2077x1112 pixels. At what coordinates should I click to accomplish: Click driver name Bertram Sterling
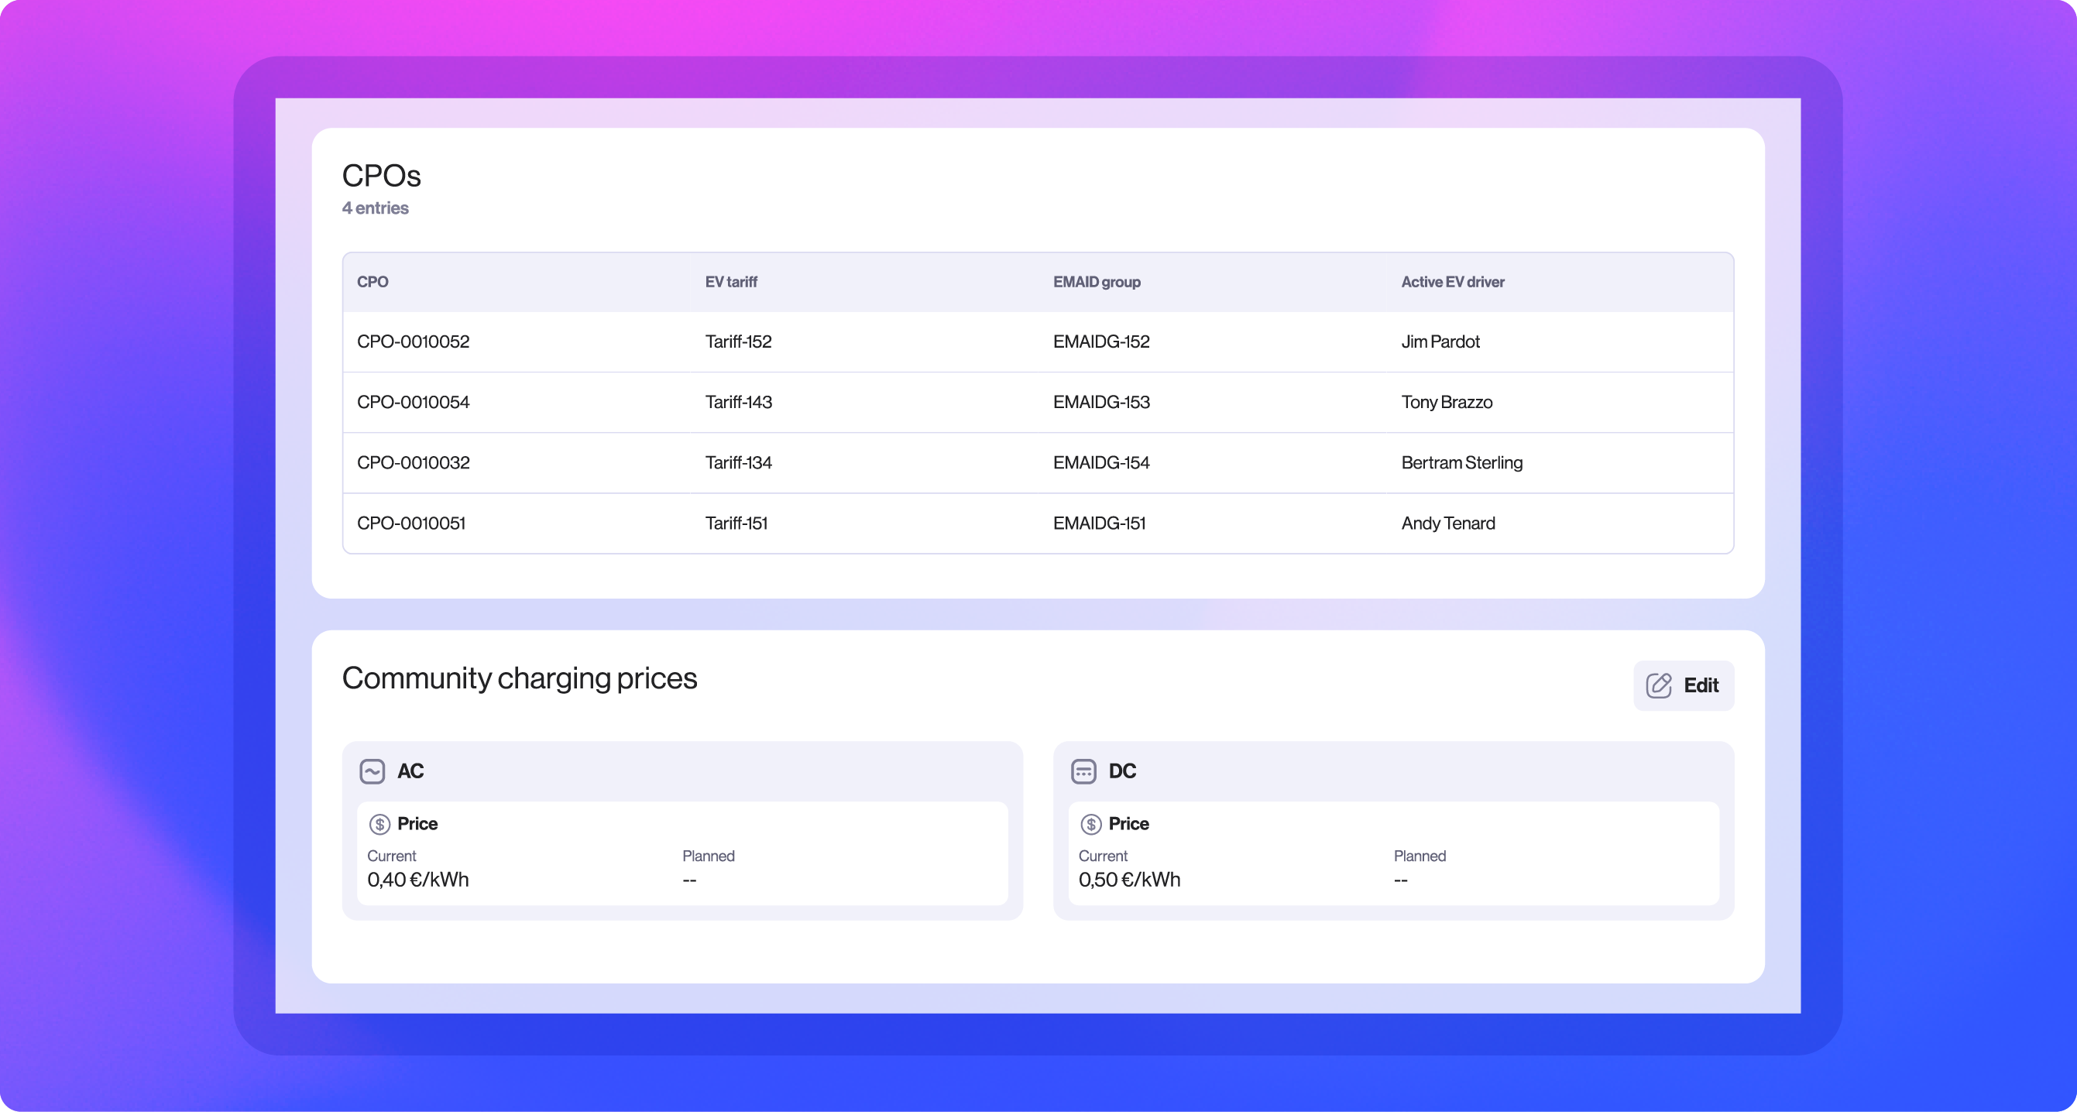1461,462
